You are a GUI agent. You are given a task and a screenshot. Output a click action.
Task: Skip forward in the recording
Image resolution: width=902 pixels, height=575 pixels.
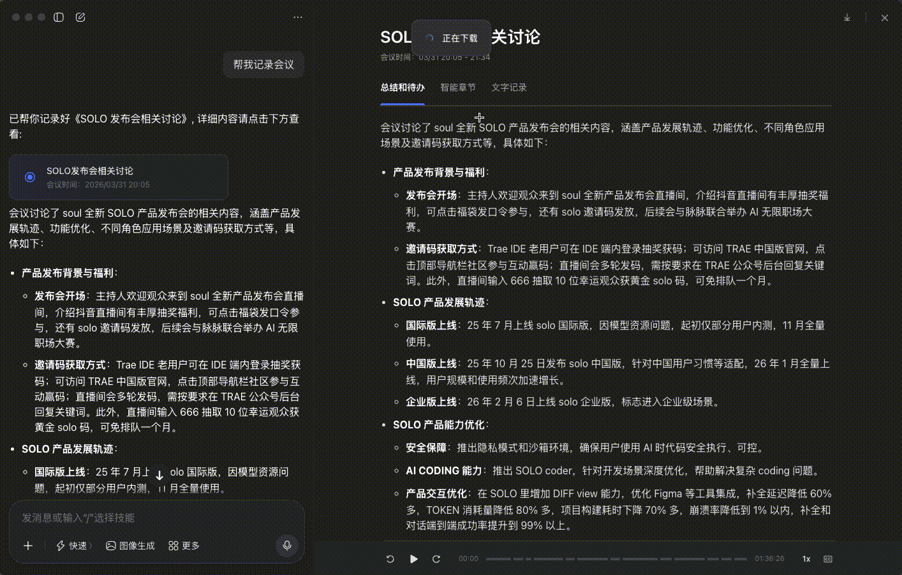click(436, 559)
